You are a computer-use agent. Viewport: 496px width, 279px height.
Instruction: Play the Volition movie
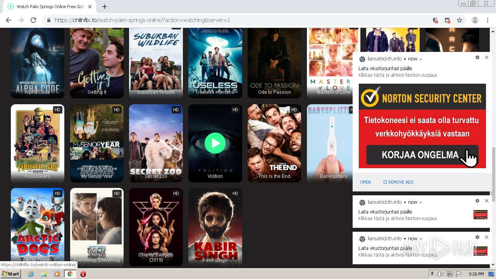215,143
